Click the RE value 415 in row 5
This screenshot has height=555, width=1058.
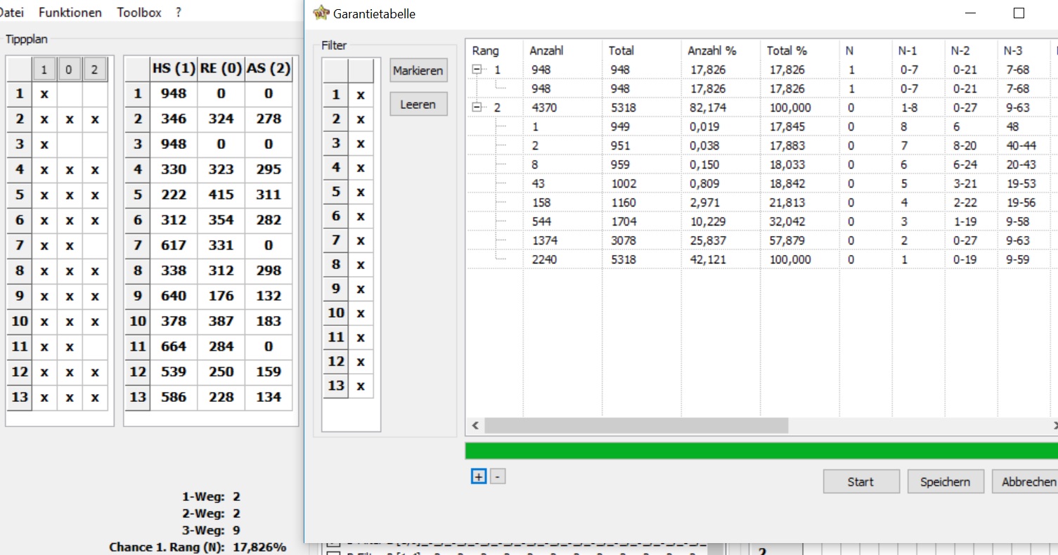pyautogui.click(x=221, y=195)
